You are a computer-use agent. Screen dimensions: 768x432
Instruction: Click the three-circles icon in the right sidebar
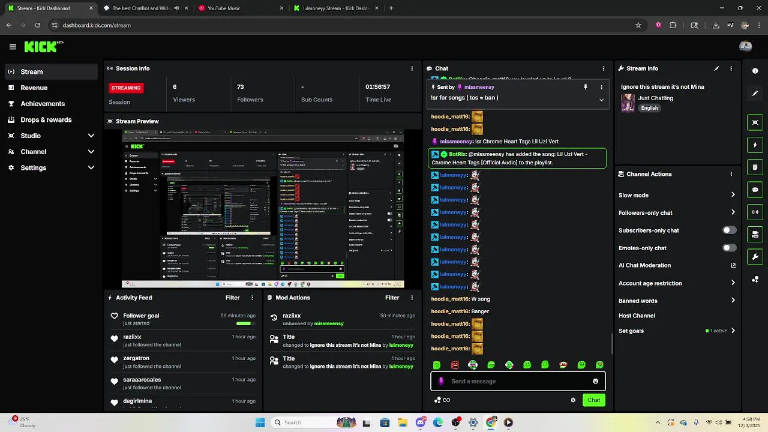coord(755,280)
